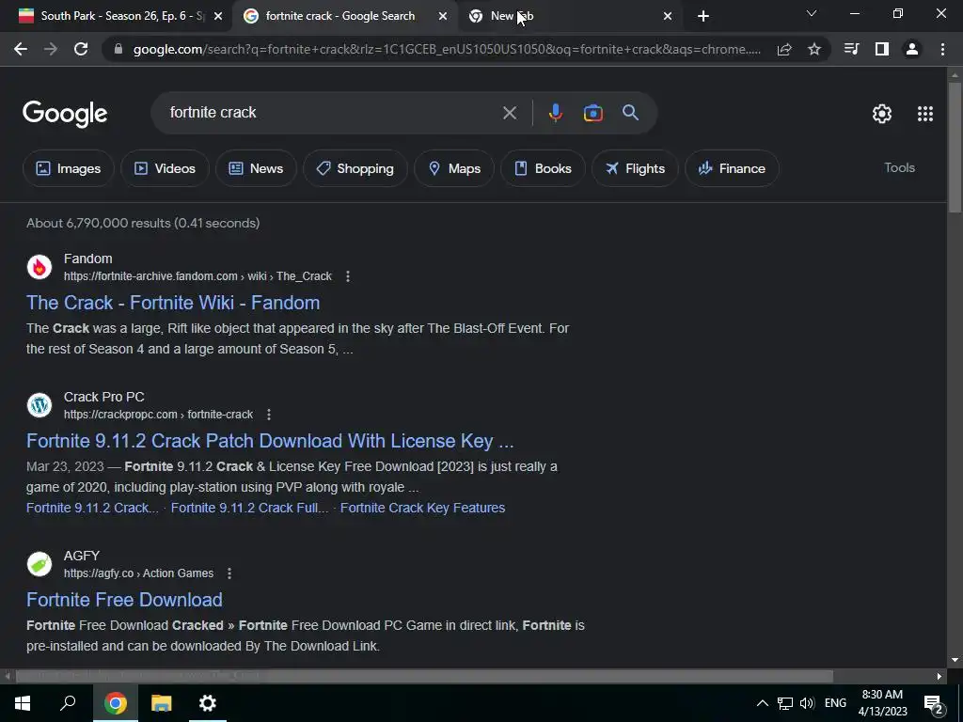Viewport: 963px width, 722px height.
Task: Toggle the Chrome side panel
Action: click(x=882, y=49)
